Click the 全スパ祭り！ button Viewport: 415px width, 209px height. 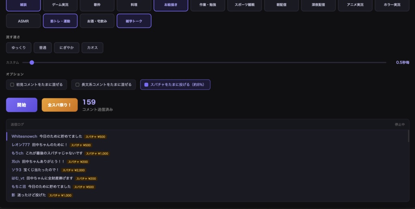point(60,105)
